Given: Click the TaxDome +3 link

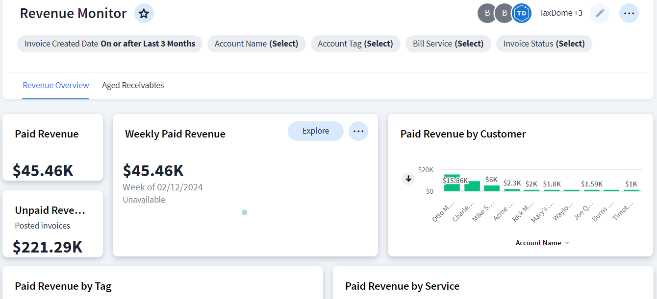Looking at the screenshot, I should (x=560, y=13).
